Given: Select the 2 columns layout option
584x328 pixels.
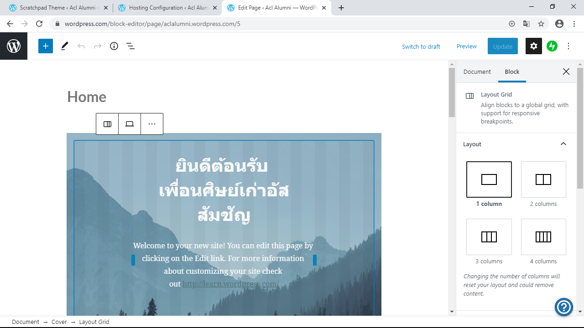Looking at the screenshot, I should [543, 179].
